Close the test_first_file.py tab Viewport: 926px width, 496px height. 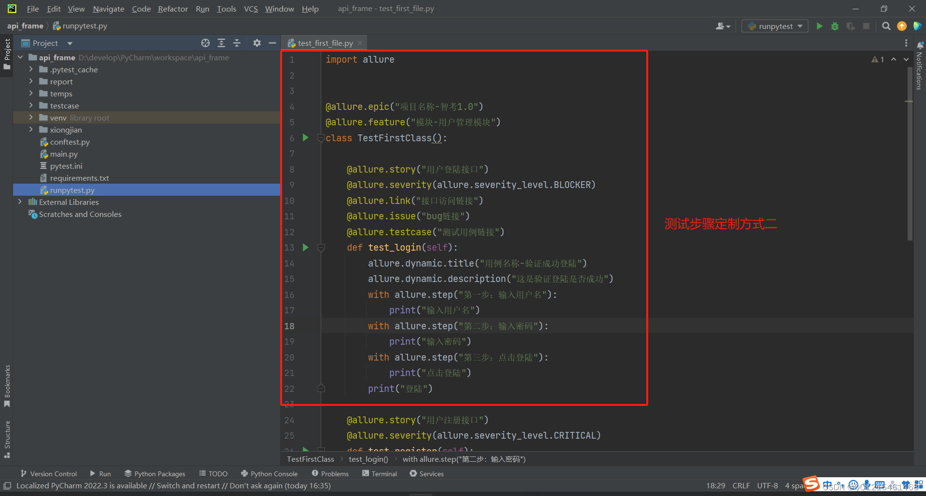point(360,43)
